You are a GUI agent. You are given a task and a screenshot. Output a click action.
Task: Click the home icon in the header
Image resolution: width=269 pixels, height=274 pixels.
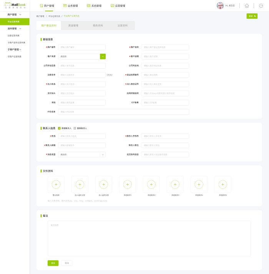pos(247,6)
